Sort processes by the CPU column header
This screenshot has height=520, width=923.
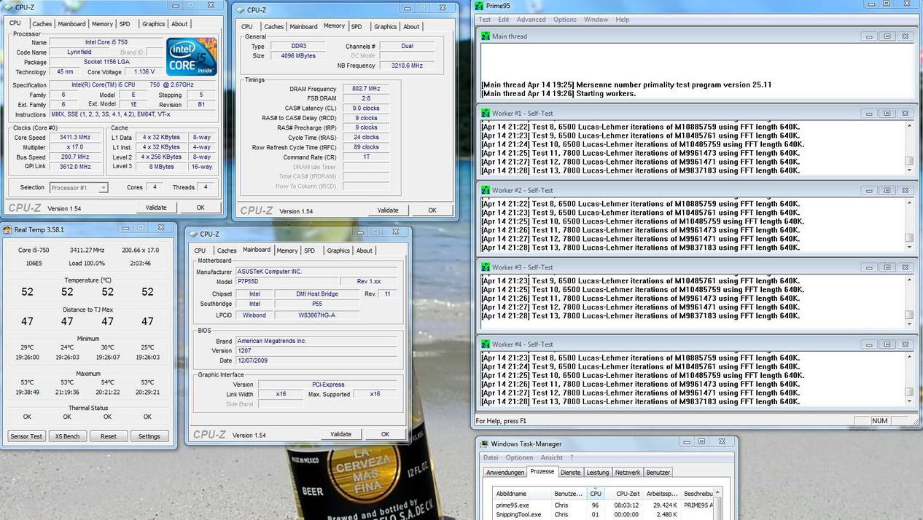(x=596, y=494)
